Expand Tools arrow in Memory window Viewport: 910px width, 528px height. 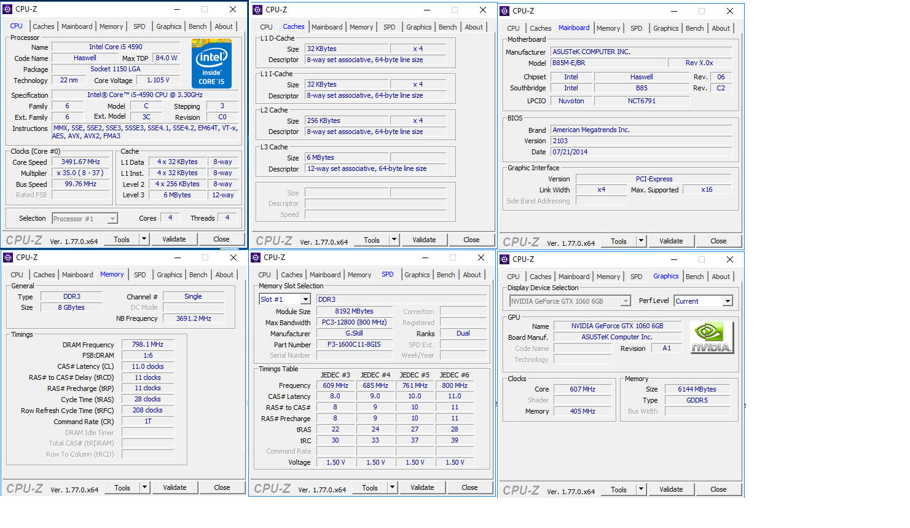click(x=145, y=488)
